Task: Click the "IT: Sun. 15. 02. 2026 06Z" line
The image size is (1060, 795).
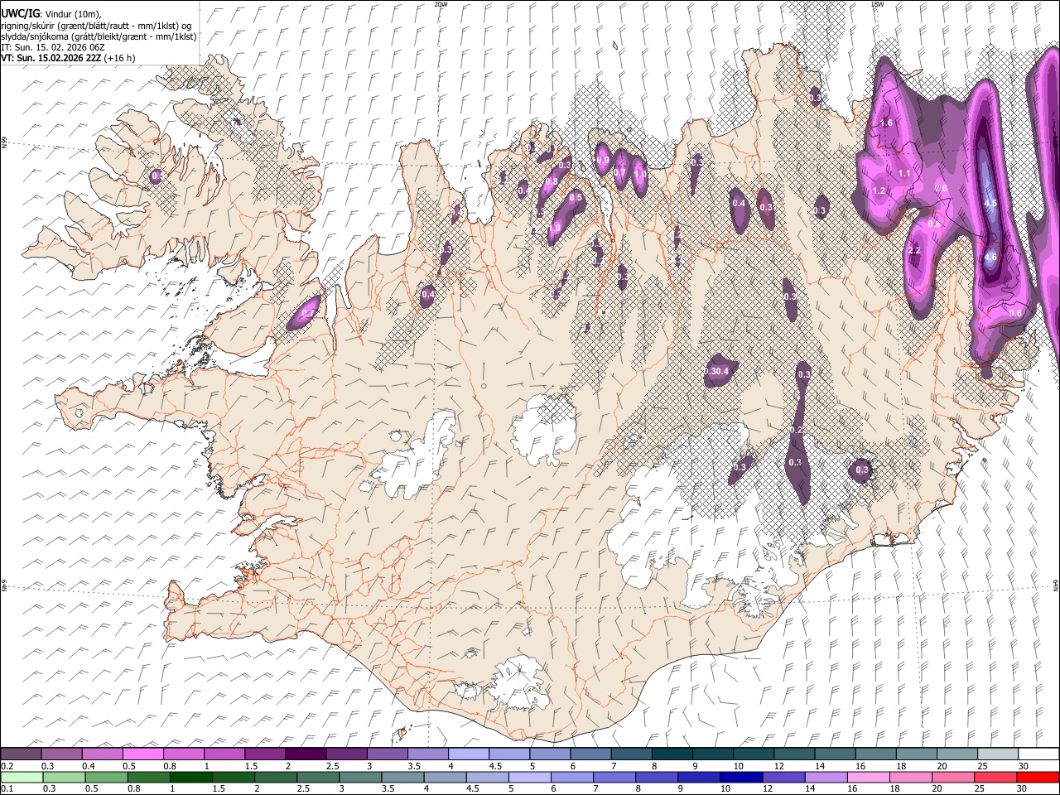Action: [x=52, y=47]
